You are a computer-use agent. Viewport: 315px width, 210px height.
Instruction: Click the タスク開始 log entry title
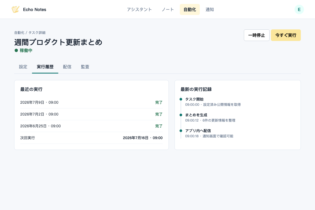(x=194, y=99)
